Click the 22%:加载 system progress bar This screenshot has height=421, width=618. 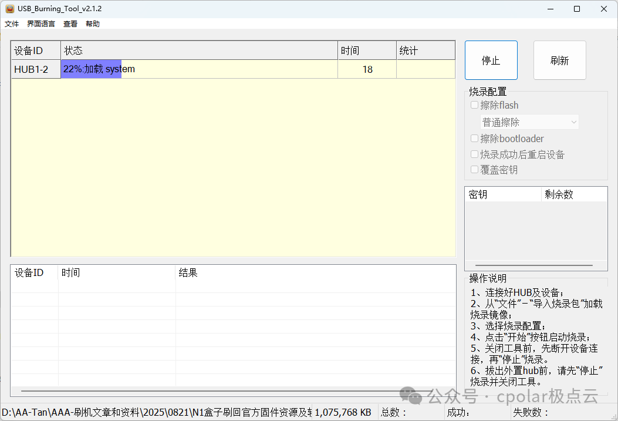199,69
